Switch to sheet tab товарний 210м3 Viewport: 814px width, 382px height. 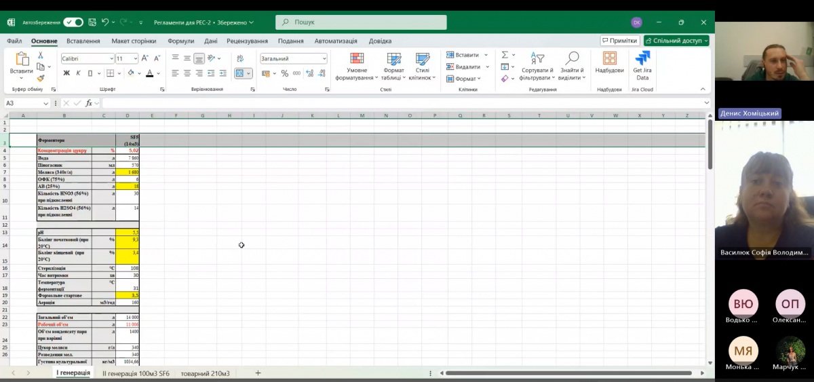205,373
